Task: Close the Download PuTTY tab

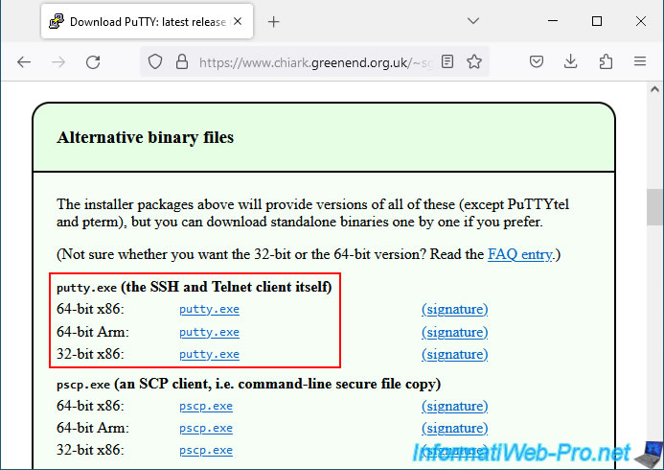Action: [238, 21]
